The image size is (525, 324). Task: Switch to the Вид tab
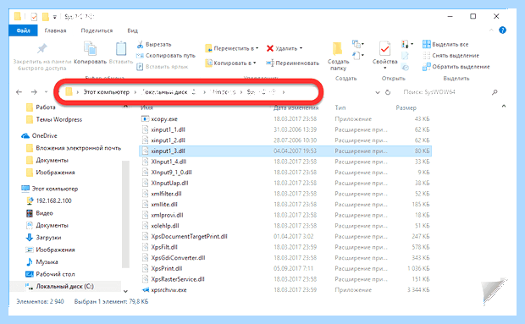(x=133, y=30)
